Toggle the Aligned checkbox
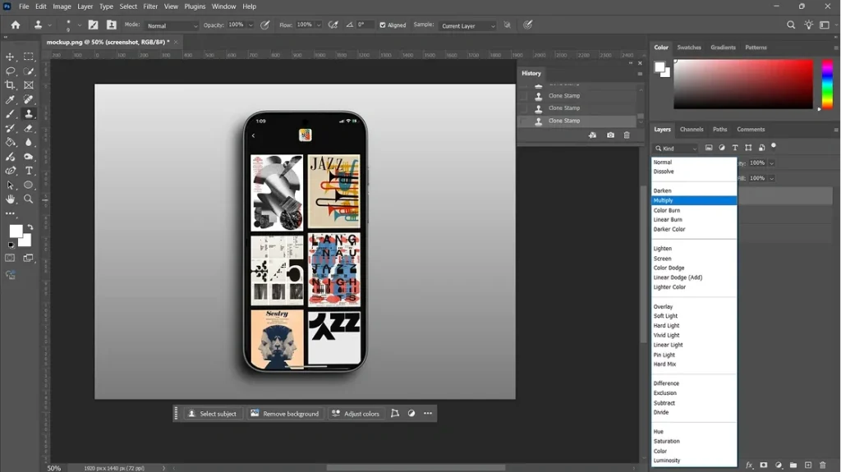The height and width of the screenshot is (472, 841). (383, 25)
